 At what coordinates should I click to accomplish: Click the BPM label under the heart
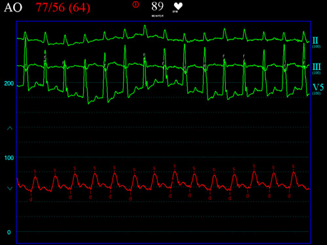175,12
